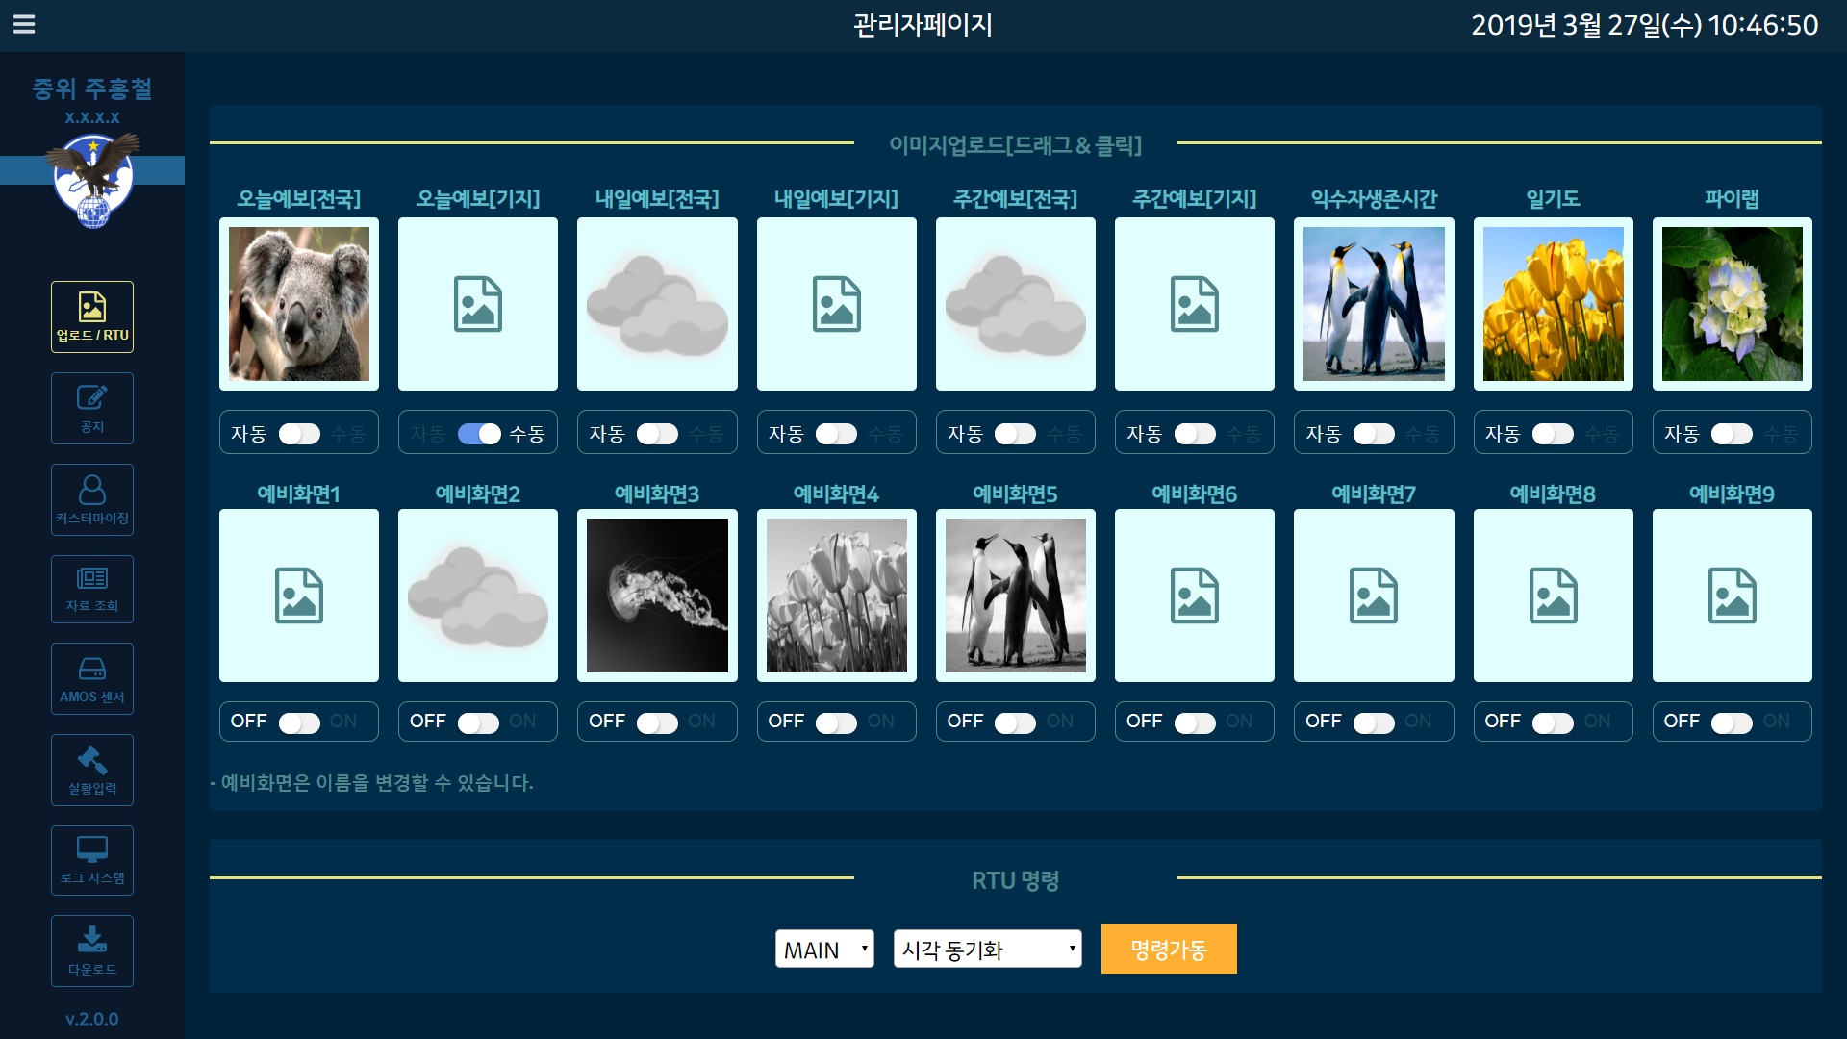Toggle 예비화면3 from OFF to ON
The height and width of the screenshot is (1039, 1847).
coord(658,721)
